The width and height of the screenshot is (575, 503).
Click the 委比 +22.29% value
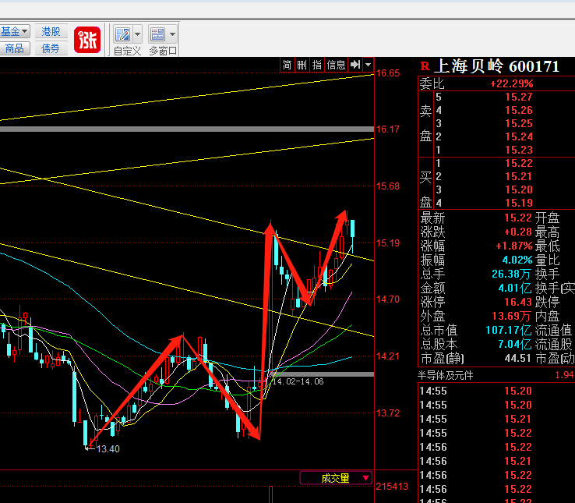(512, 83)
